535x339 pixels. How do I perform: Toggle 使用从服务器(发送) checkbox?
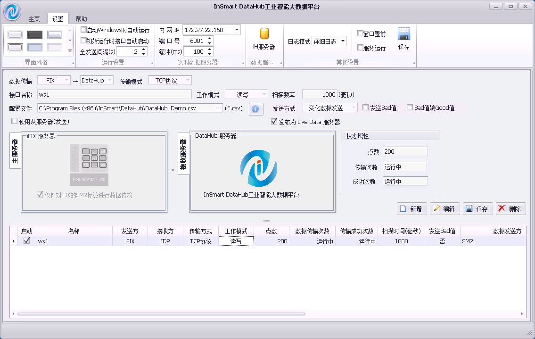click(x=14, y=121)
